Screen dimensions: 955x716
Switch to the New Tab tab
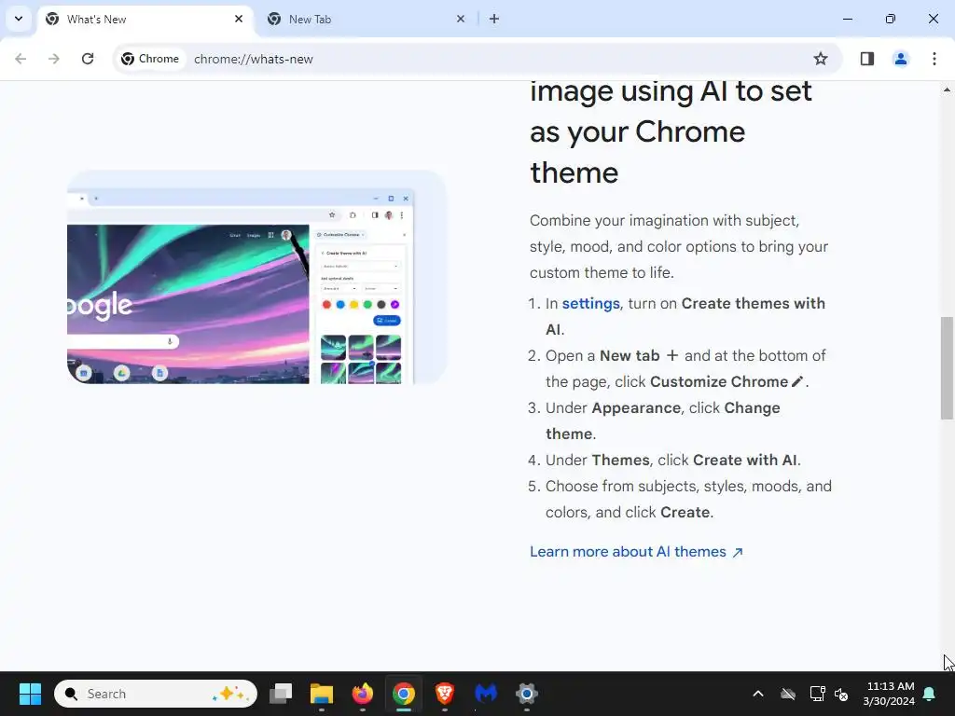[367, 19]
